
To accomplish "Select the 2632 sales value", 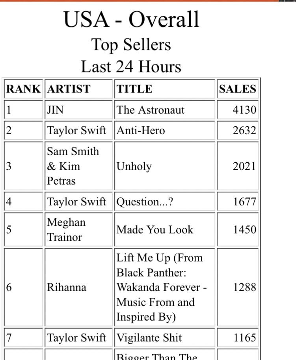I will coord(244,130).
